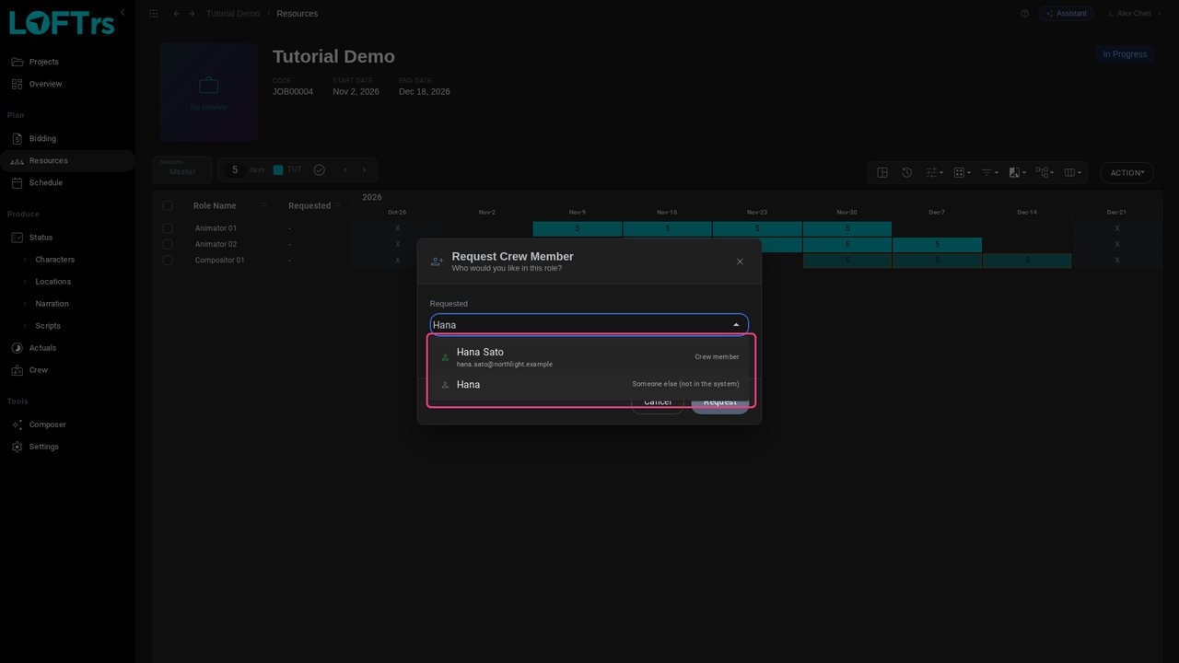Open Alex Chen user menu
This screenshot has height=663, width=1179.
(x=1132, y=14)
